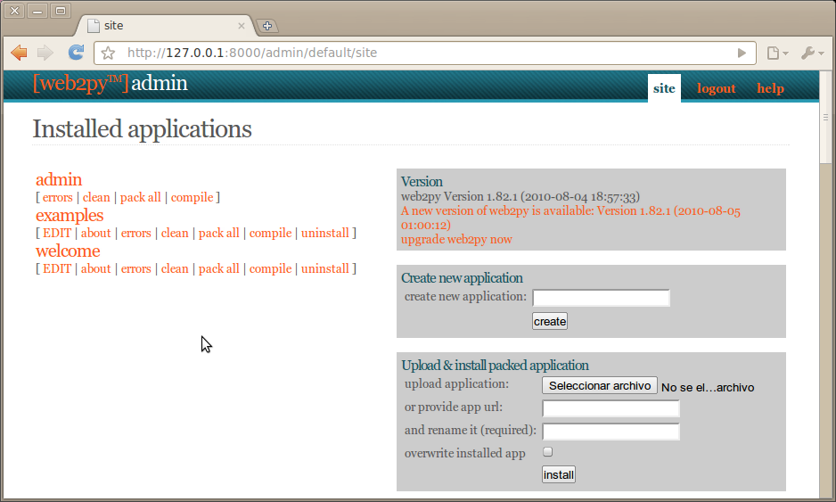Click 'compile' for the admin app
836x502 pixels.
[192, 197]
